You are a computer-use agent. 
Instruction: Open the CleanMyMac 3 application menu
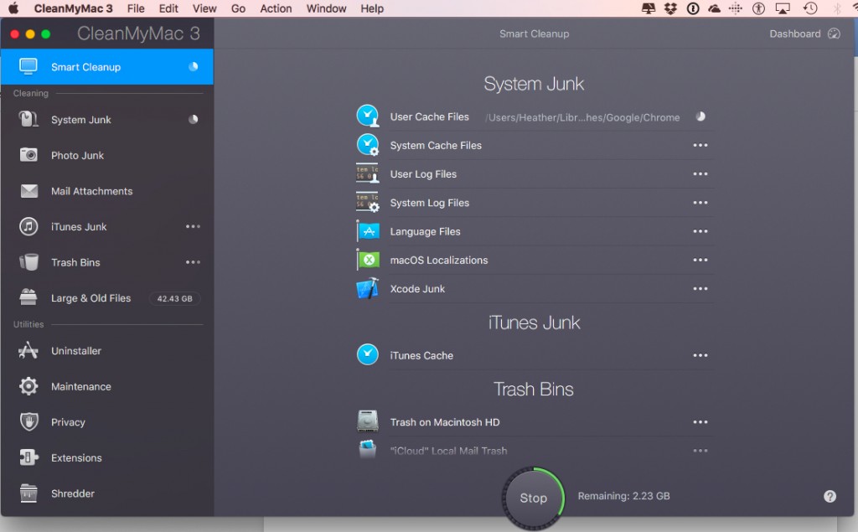(74, 8)
